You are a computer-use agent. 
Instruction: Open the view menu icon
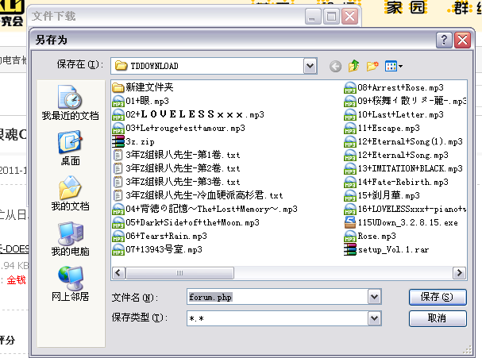(393, 66)
